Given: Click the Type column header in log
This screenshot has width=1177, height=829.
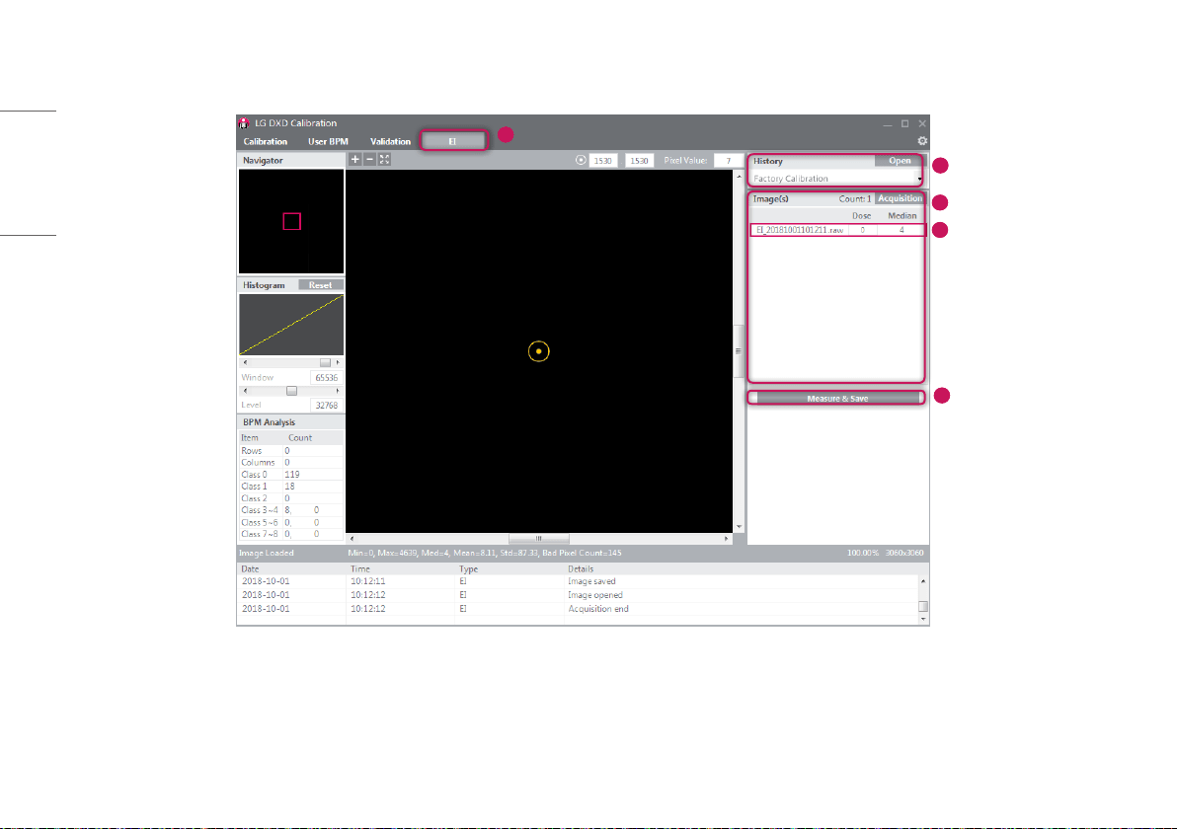Looking at the screenshot, I should [468, 568].
